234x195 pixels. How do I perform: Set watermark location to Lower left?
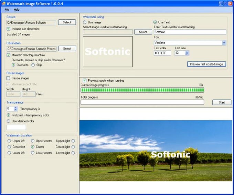pyautogui.click(x=9, y=153)
